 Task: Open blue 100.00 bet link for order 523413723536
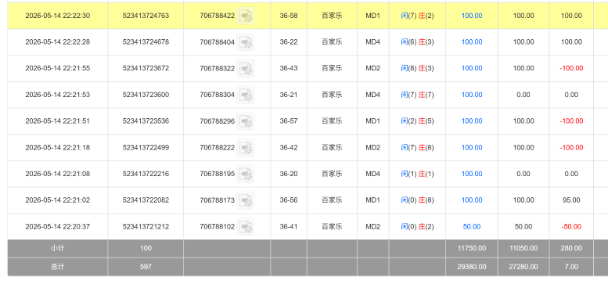(472, 121)
